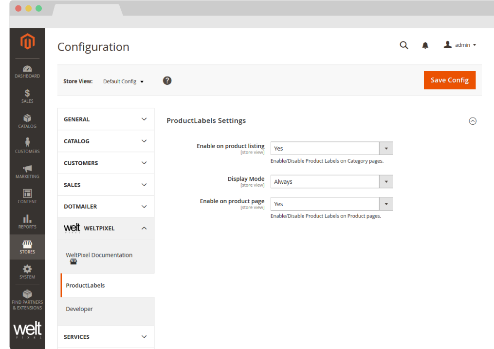Screen dimensions: 494x349
Task: Check admin notifications via the bell
Action: [425, 45]
